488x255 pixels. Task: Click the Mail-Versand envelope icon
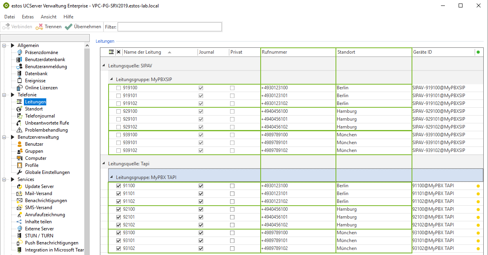pos(19,194)
